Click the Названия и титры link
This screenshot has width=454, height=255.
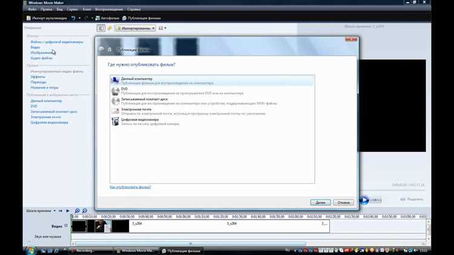coord(44,87)
